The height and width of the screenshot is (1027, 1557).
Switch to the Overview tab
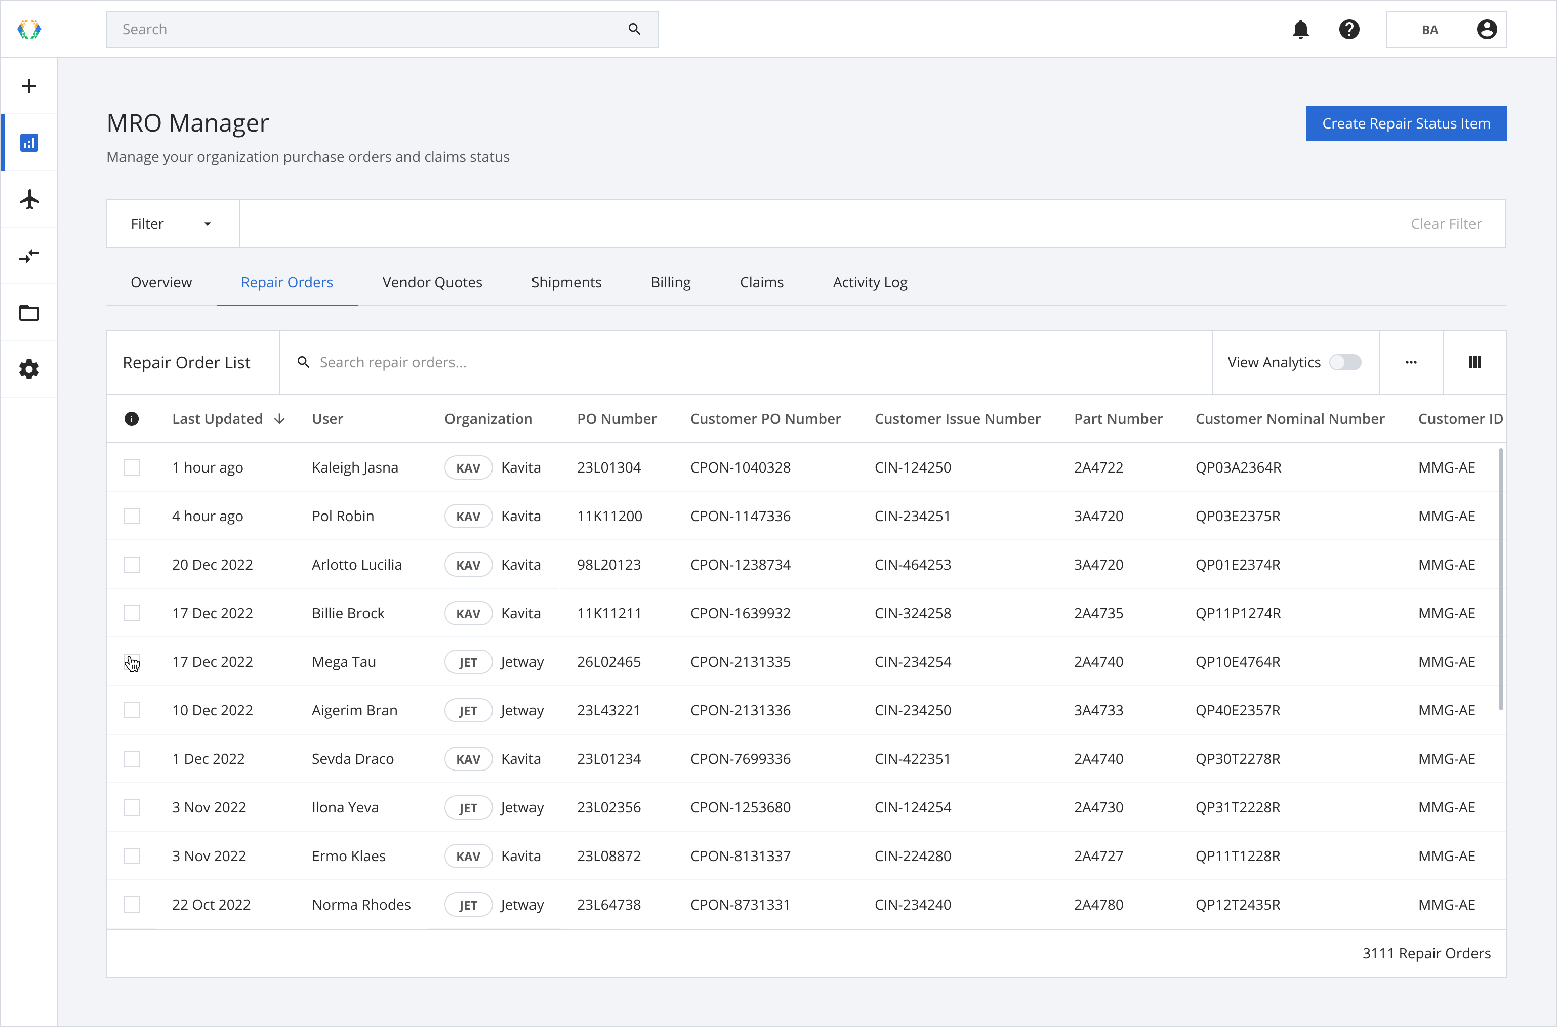point(161,282)
